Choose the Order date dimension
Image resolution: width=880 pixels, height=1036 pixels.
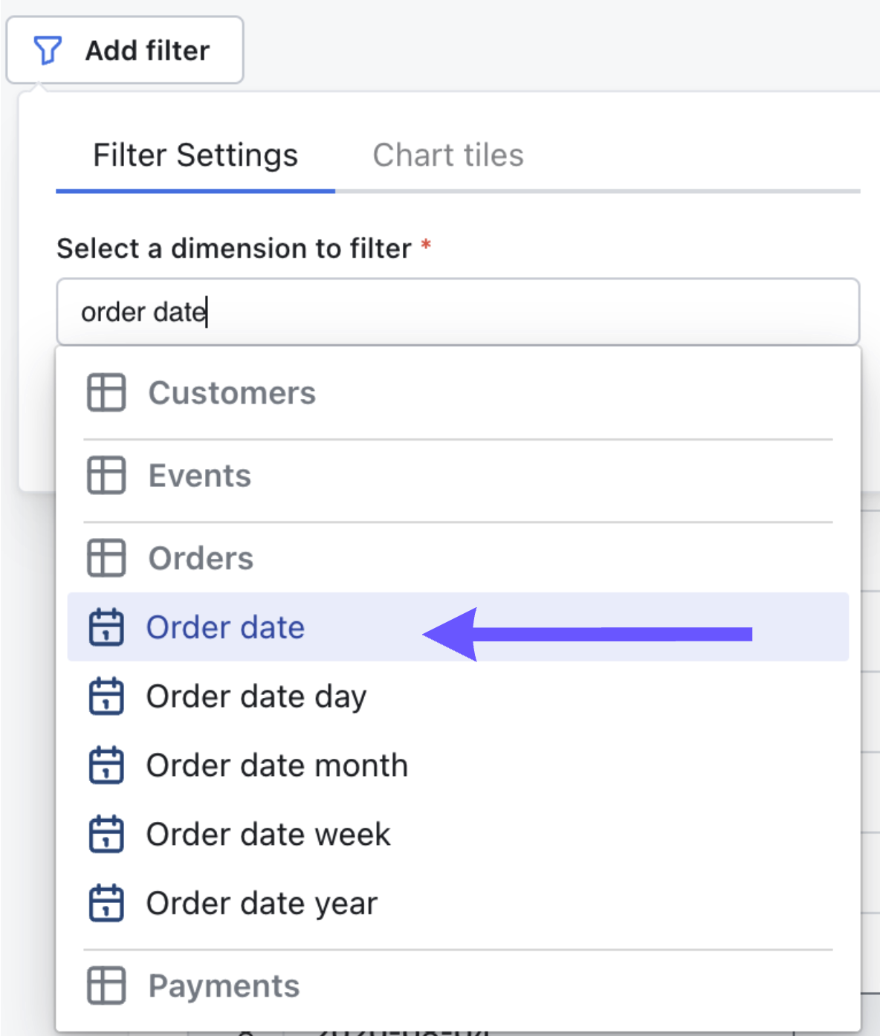(x=225, y=628)
